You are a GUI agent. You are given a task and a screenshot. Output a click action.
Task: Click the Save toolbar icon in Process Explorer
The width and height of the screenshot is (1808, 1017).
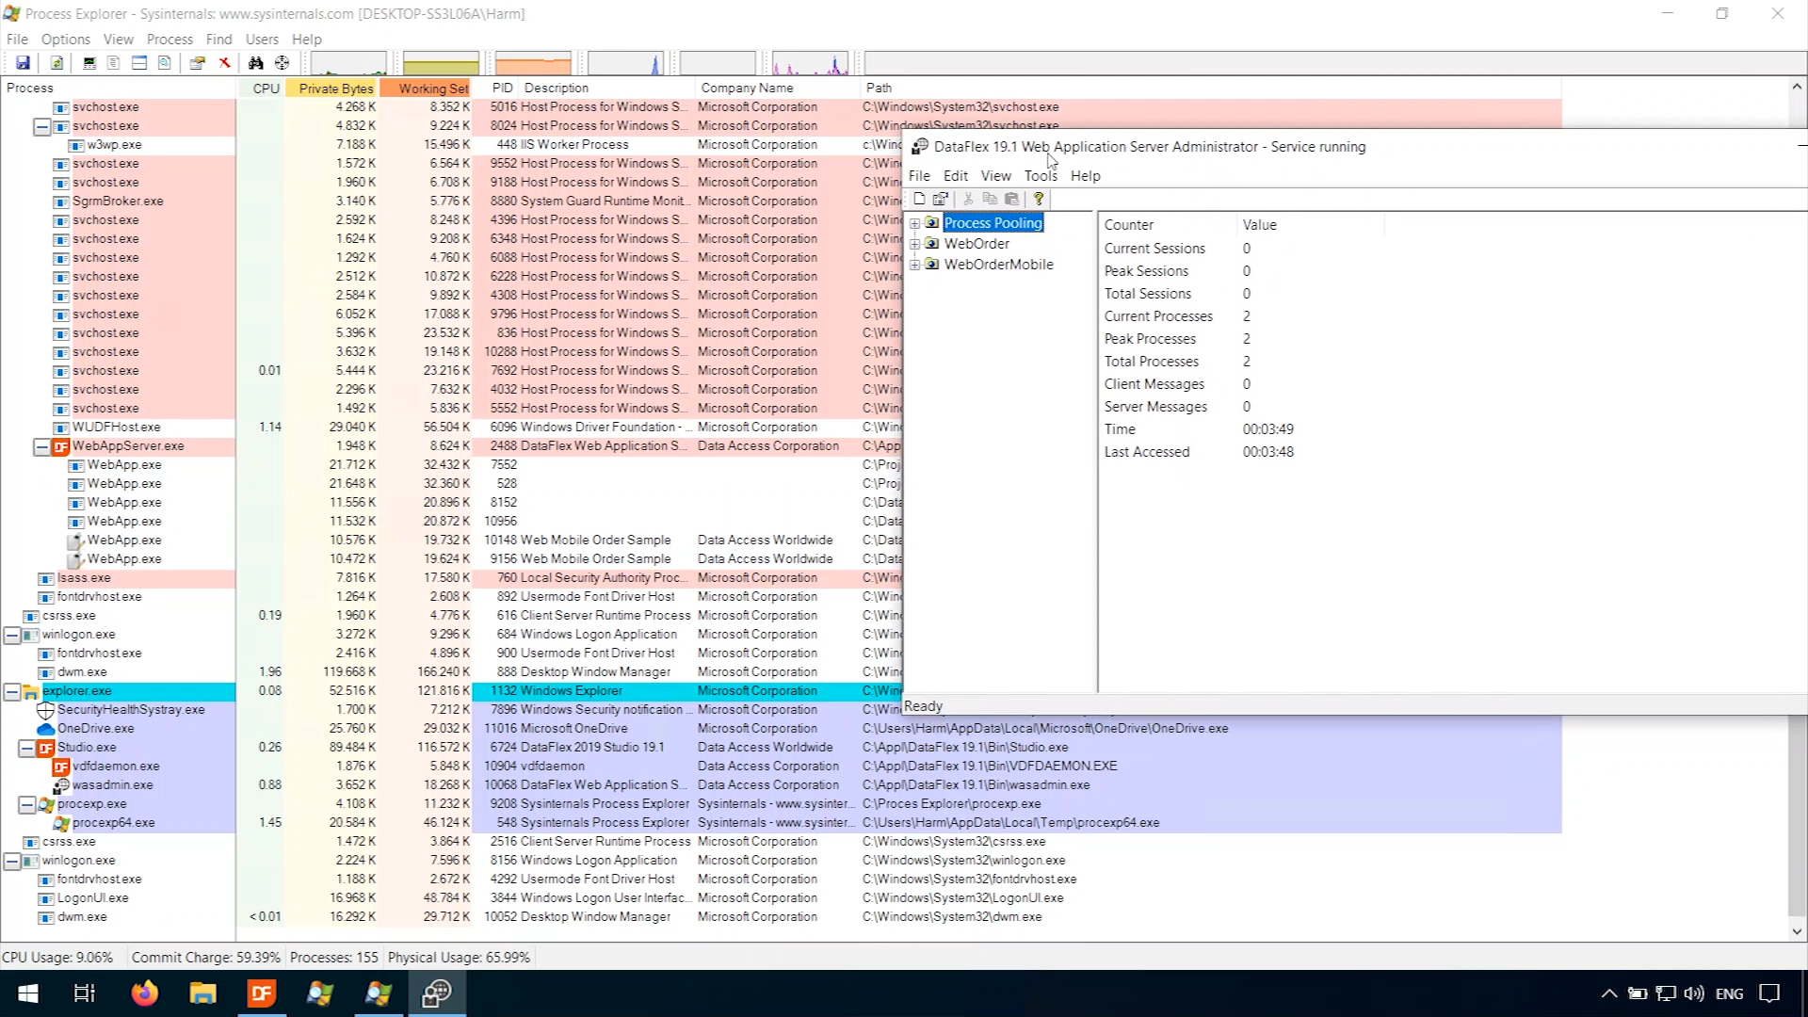pos(23,63)
